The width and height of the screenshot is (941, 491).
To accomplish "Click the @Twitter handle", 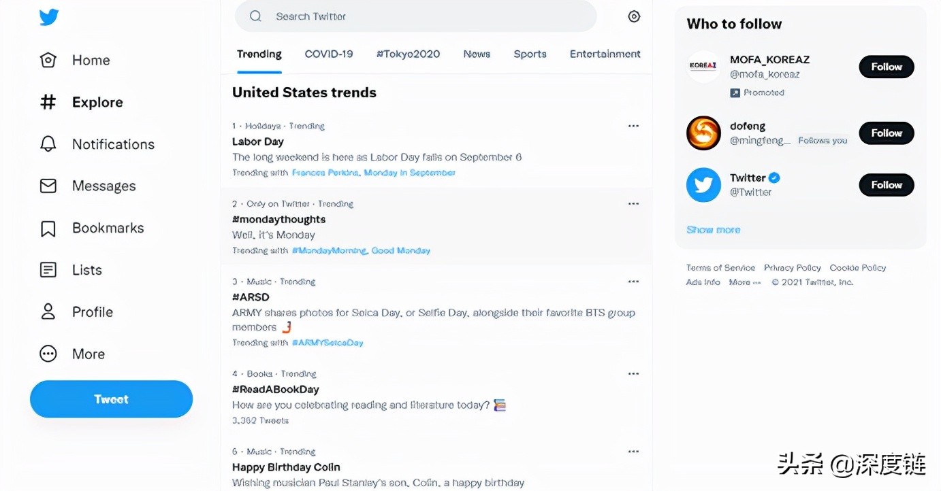I will click(751, 192).
